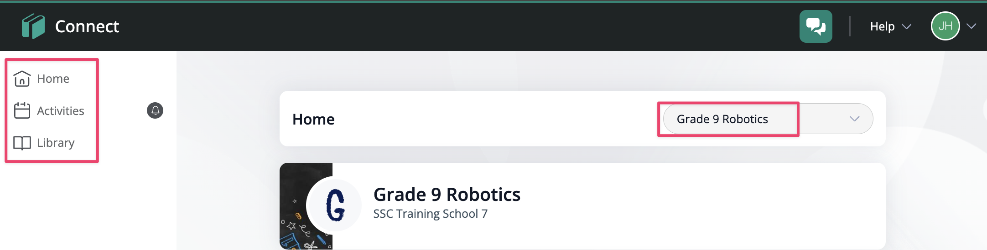Open the chat messages icon

[816, 26]
